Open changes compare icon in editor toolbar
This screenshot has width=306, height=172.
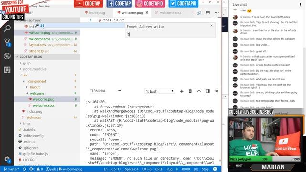click(199, 13)
